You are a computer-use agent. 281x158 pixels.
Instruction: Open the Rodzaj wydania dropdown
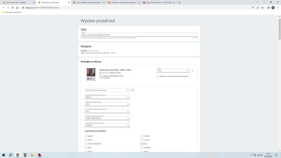(107, 118)
